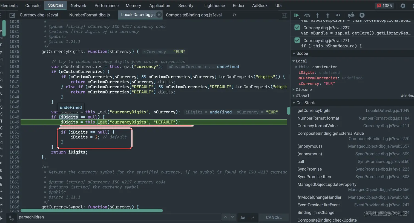
Task: Select the Currency-dbg.js?eval file tab
Action: coord(39,15)
